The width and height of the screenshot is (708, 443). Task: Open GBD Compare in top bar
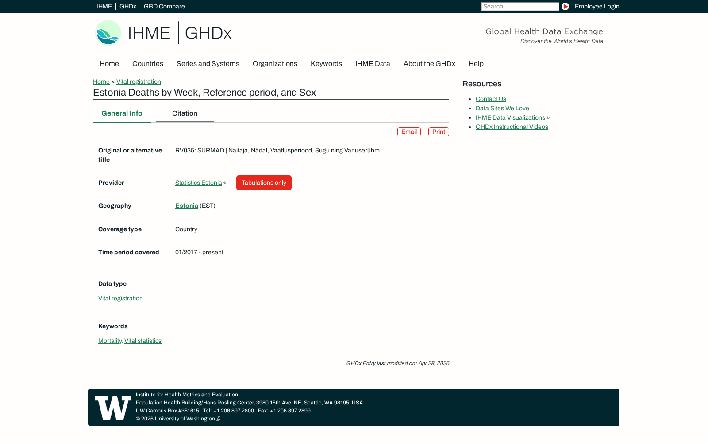164,6
